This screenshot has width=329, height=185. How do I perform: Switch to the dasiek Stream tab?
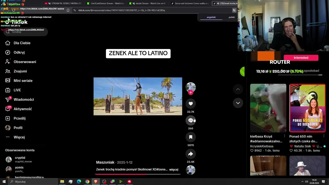pos(148,3)
